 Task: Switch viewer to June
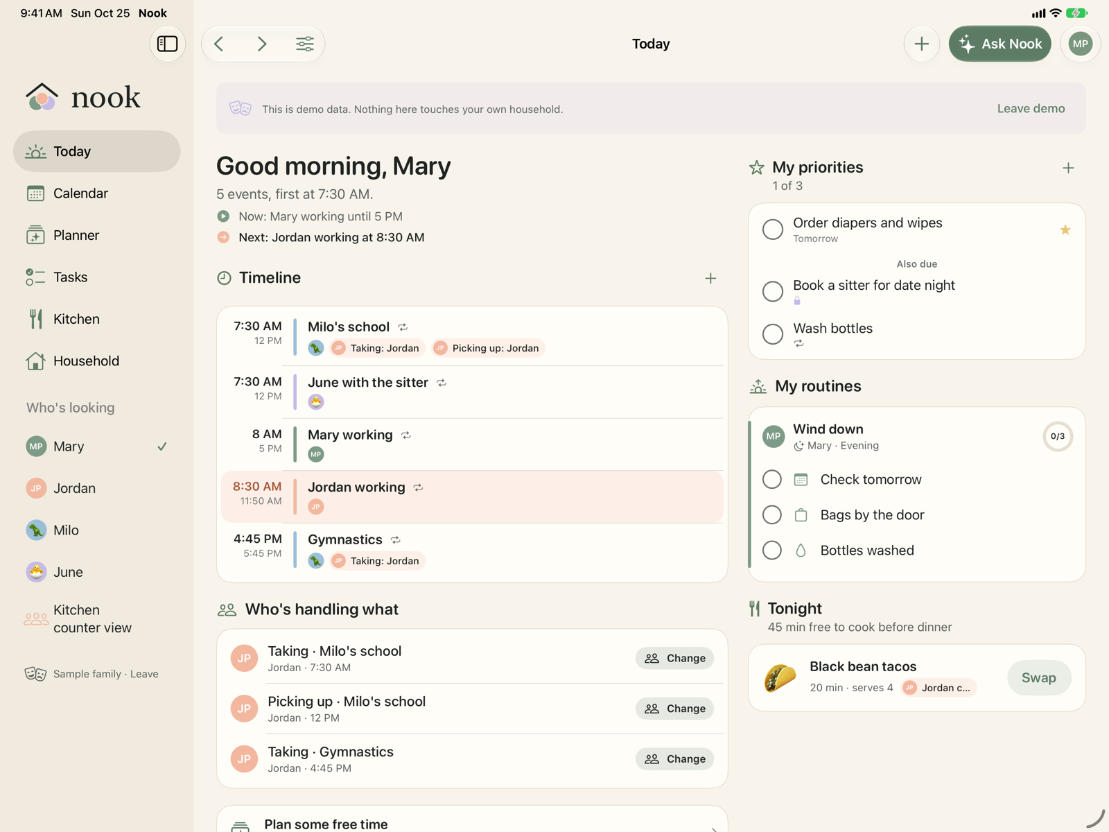click(x=97, y=572)
